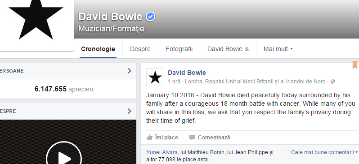Click the 1 oră timestamp link
This screenshot has height=164, width=359.
coord(174,82)
